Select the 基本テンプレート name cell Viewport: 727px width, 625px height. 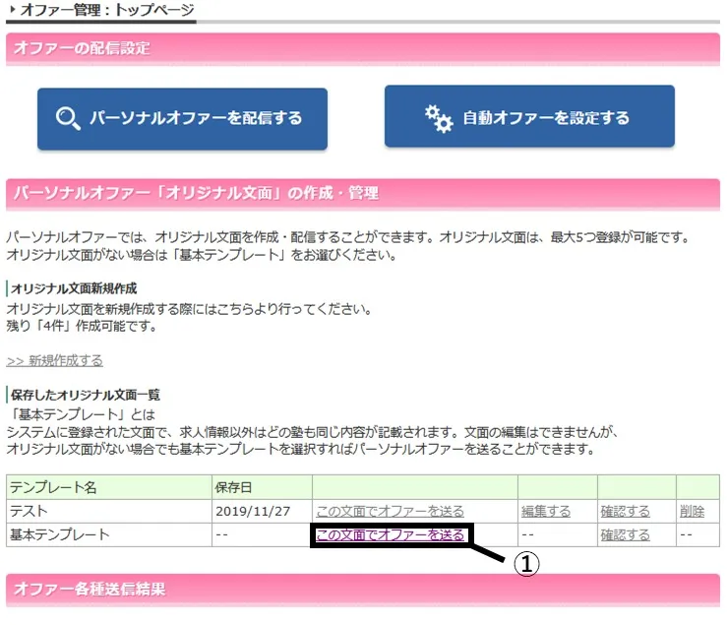point(108,534)
